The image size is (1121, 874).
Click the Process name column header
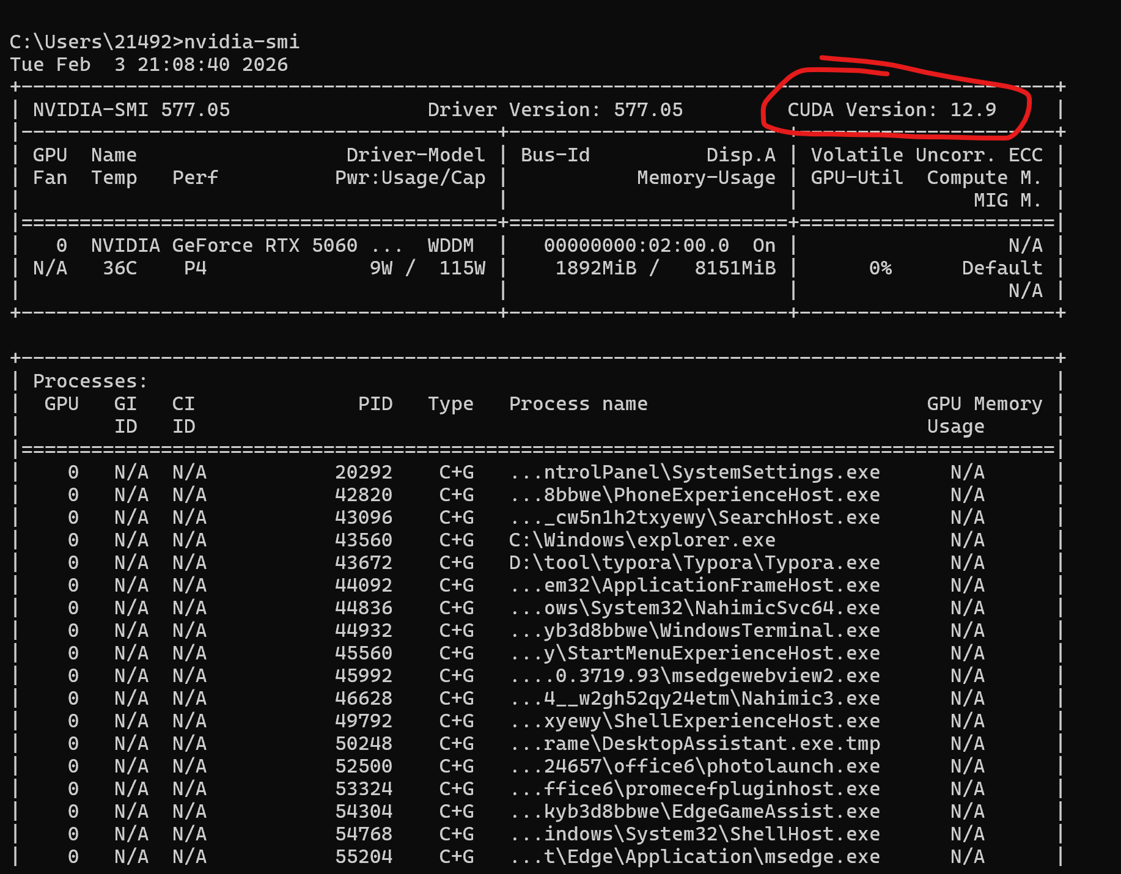pyautogui.click(x=578, y=404)
